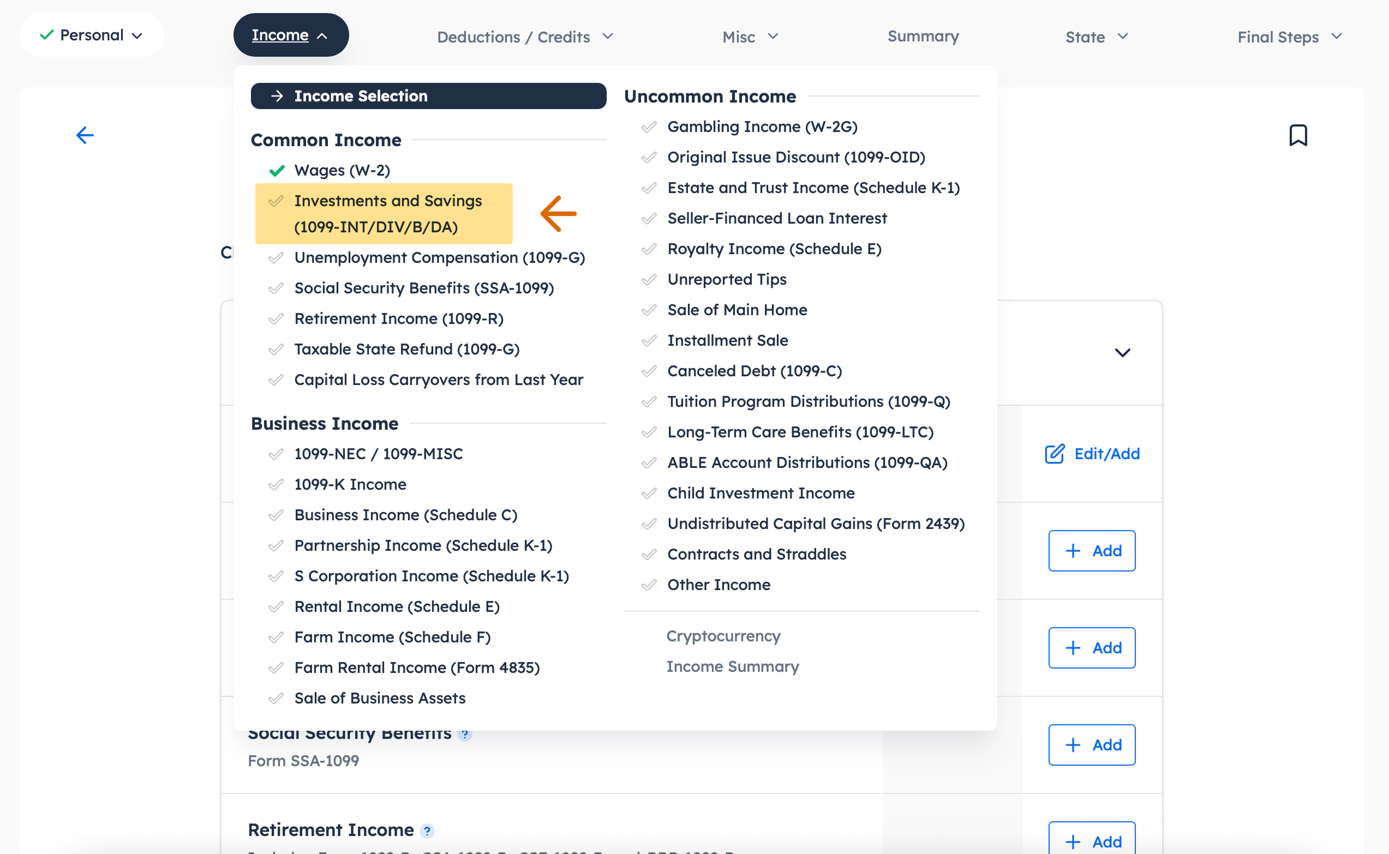Click the arrow icon inside Income Selection button
The image size is (1389, 854).
[277, 96]
